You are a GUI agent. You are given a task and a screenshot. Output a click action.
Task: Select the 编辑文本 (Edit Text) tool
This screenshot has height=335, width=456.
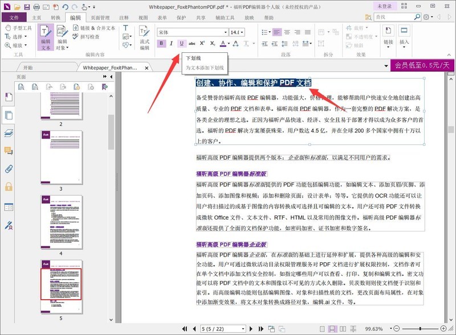click(46, 38)
